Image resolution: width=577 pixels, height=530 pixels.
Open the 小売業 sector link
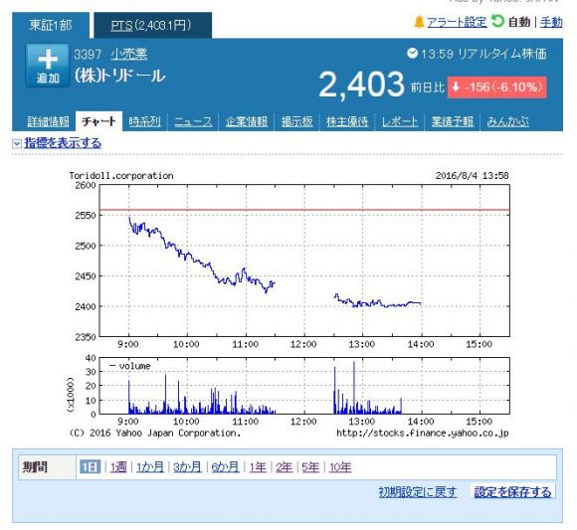click(x=128, y=54)
